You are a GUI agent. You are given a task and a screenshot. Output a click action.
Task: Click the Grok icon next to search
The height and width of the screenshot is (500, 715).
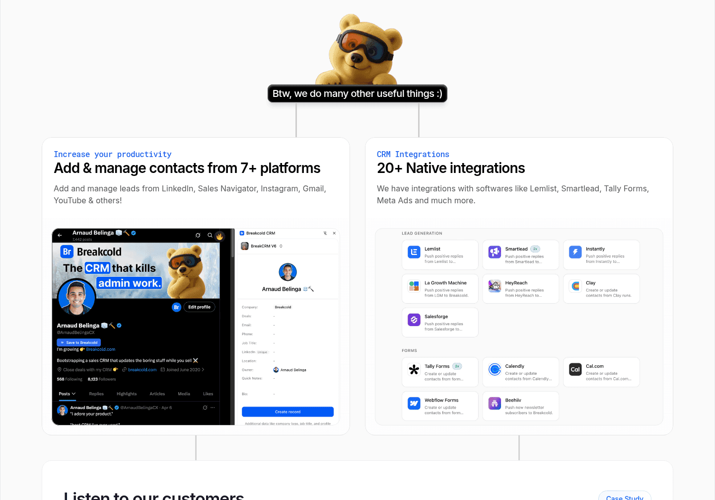point(198,235)
